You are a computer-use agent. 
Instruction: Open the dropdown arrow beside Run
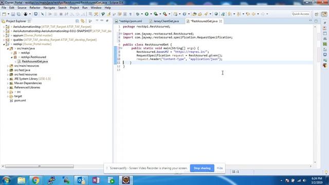(151, 14)
